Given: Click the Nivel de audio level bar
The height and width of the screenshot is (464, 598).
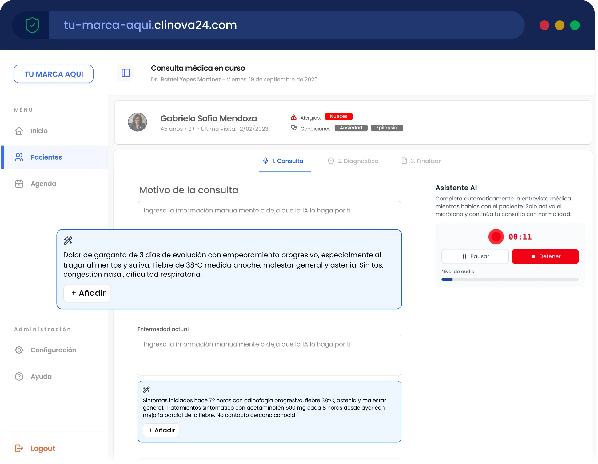Looking at the screenshot, I should point(510,280).
